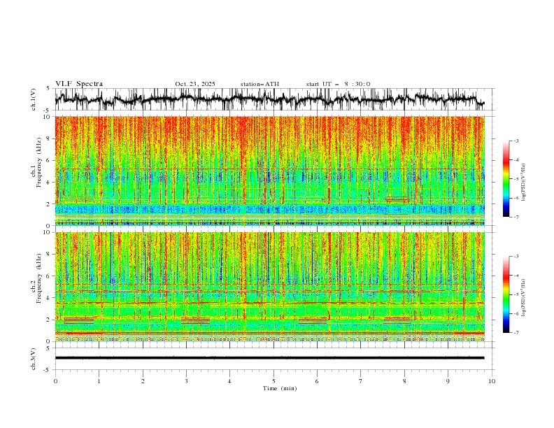Click tick label "1" on the Time axis
The height and width of the screenshot is (428, 554).
pos(99,381)
